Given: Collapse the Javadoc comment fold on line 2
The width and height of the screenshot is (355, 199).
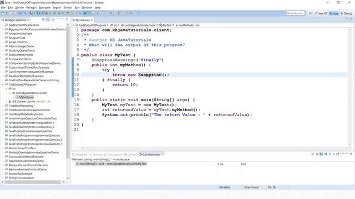Looking at the screenshot, I should pyautogui.click(x=80, y=35).
